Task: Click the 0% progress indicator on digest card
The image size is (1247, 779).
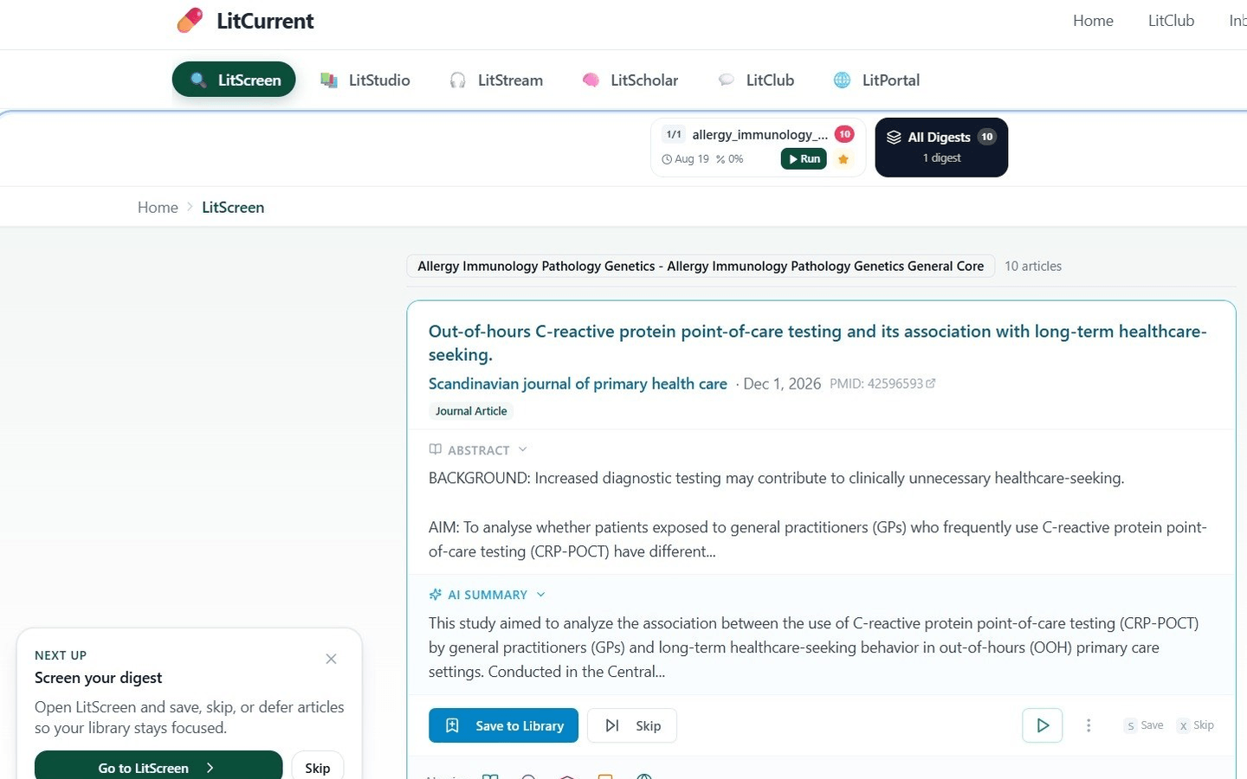Action: click(x=729, y=159)
